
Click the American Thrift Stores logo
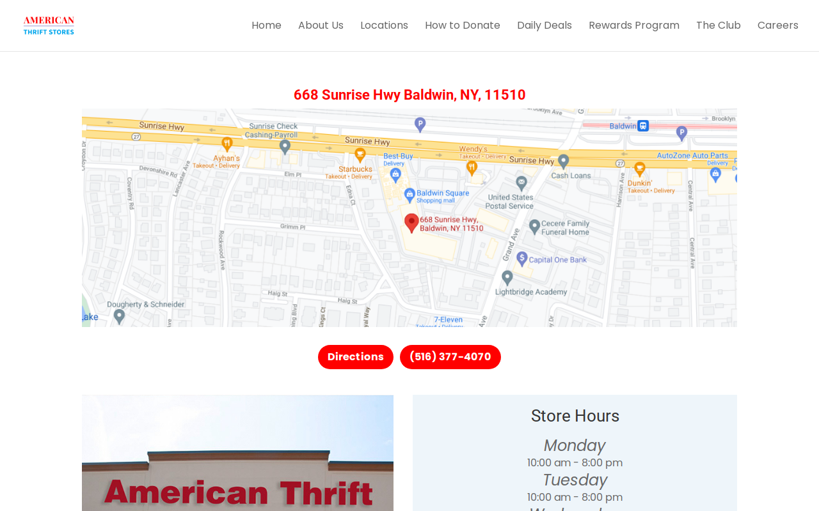coord(49,26)
